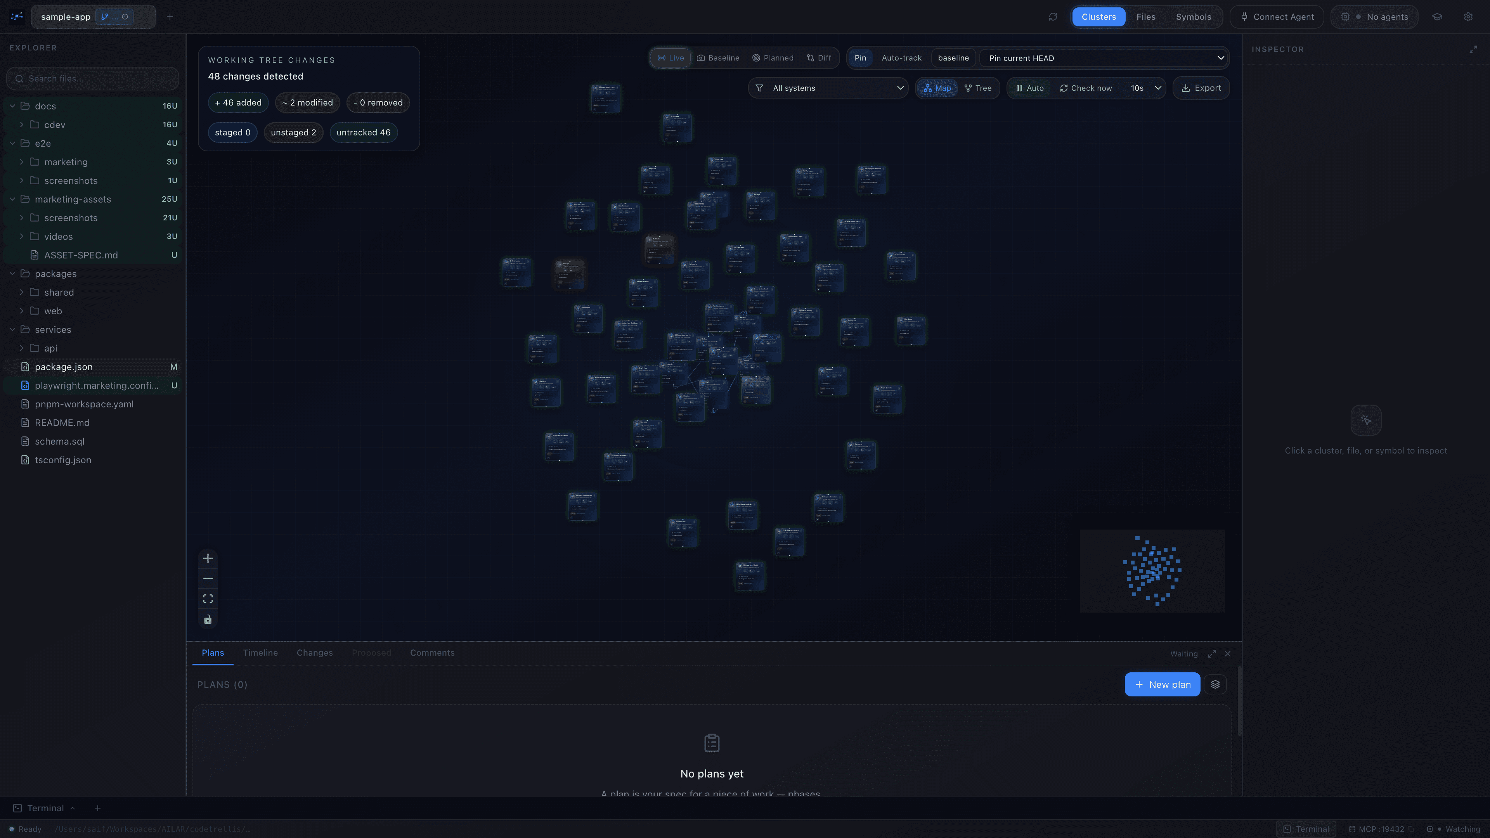This screenshot has width=1490, height=838.
Task: Open the All systems filter dropdown
Action: (828, 88)
